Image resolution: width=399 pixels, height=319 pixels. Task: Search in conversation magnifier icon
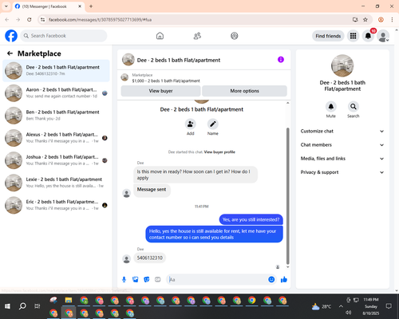[x=354, y=107]
